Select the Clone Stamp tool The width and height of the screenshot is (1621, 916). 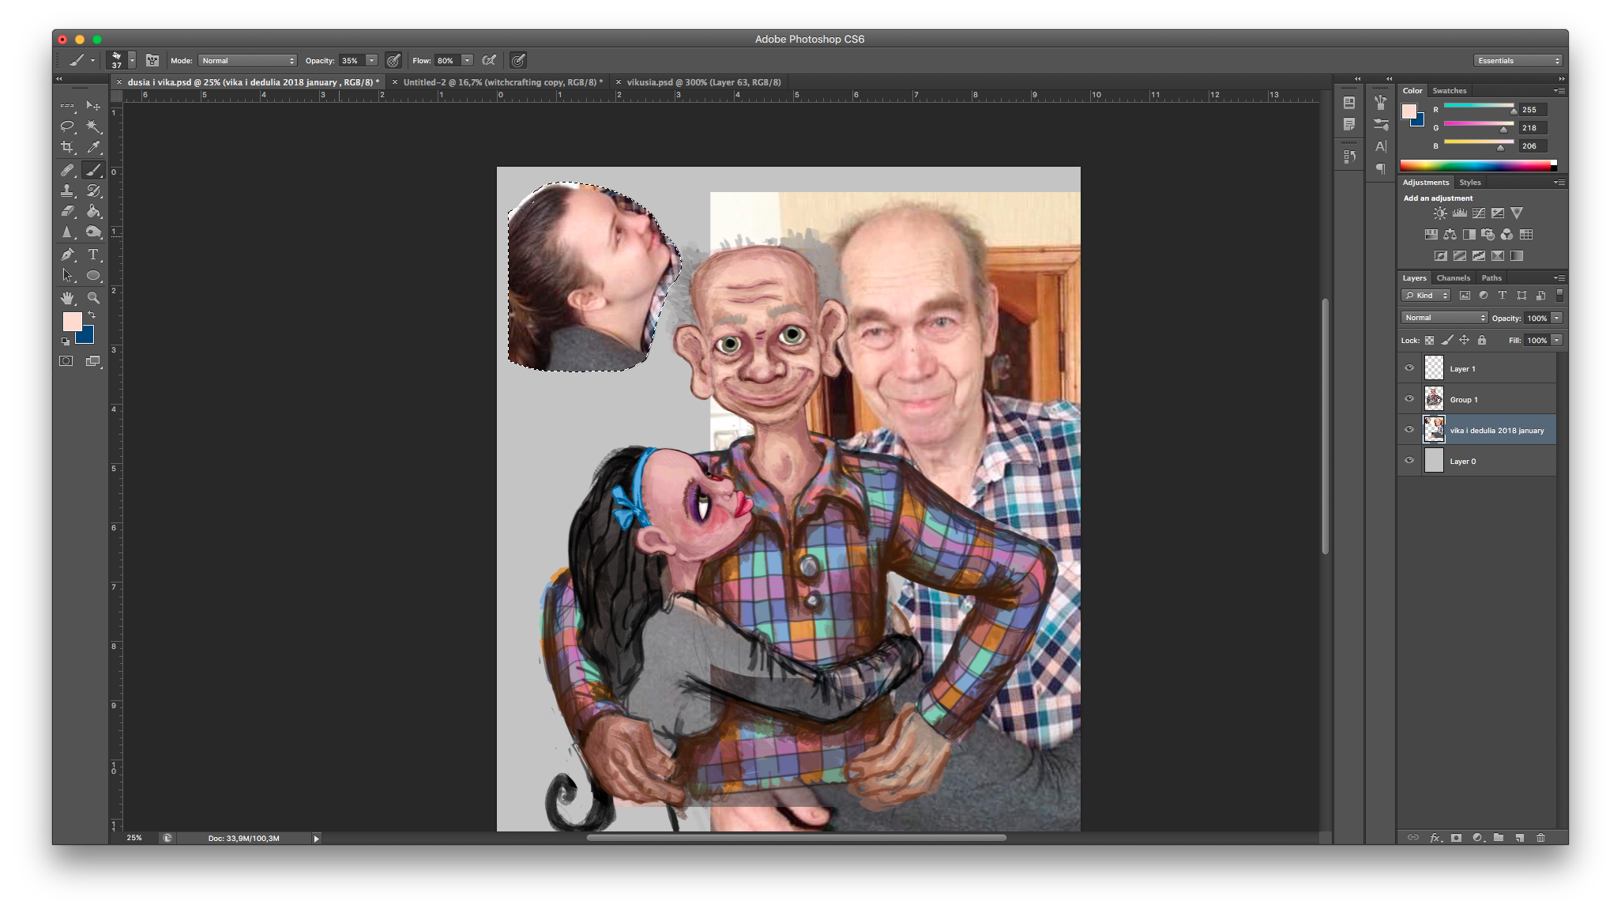[67, 190]
